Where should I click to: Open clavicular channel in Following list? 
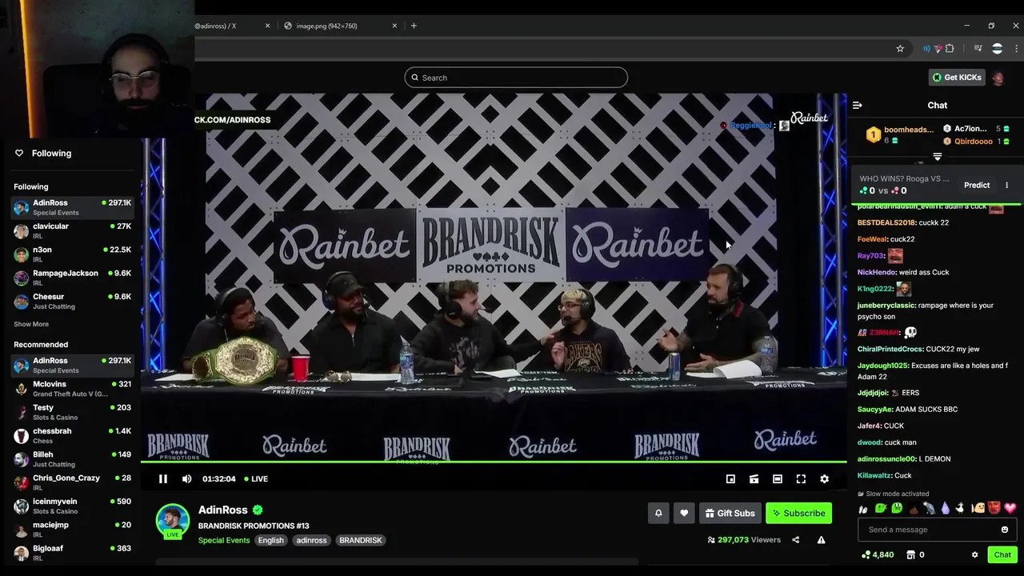[73, 230]
